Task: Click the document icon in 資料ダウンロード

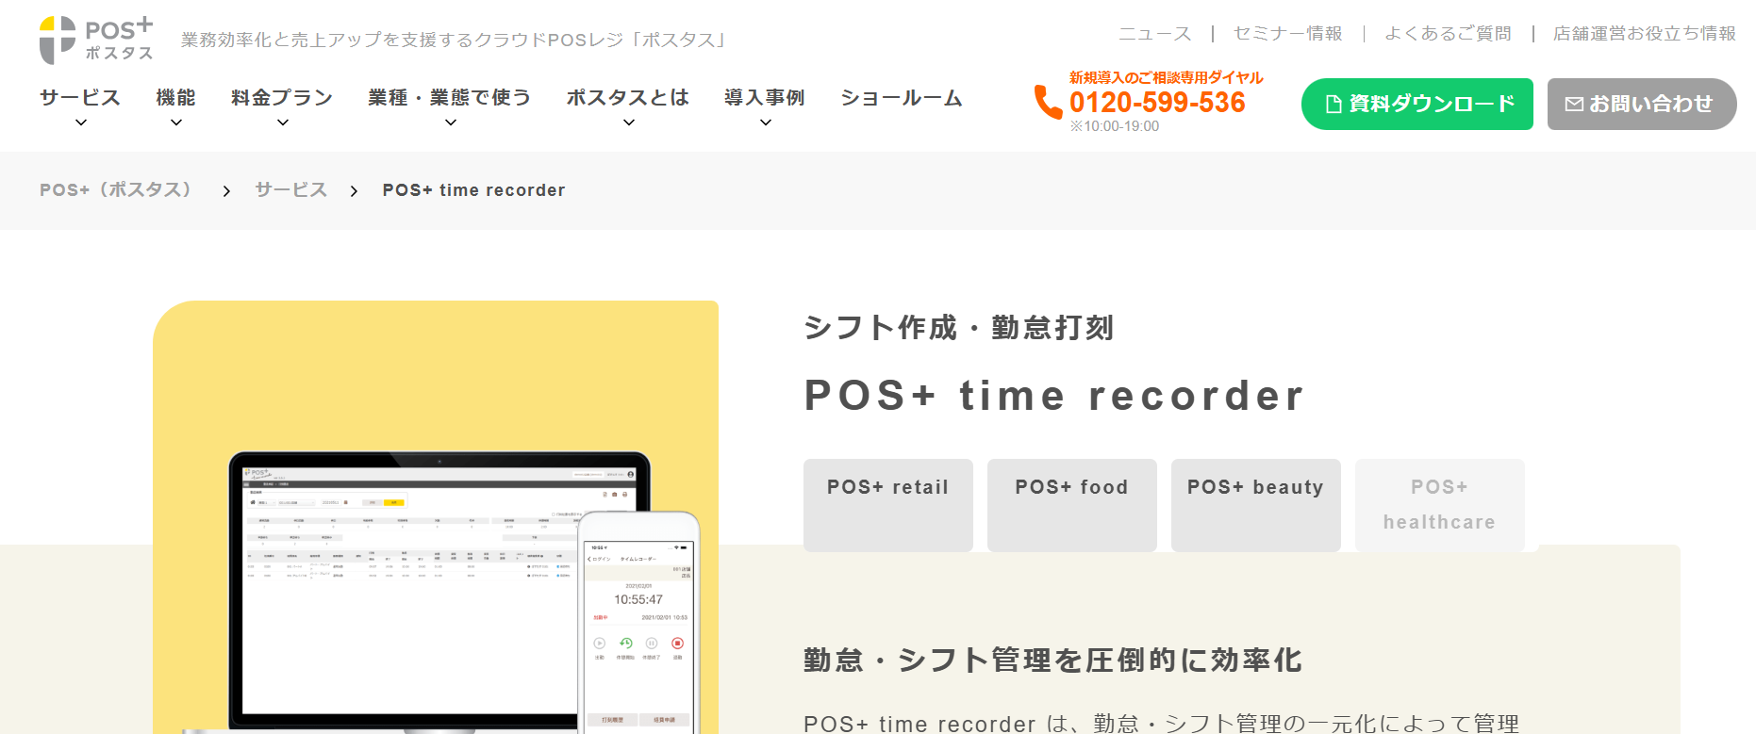Action: click(x=1334, y=104)
